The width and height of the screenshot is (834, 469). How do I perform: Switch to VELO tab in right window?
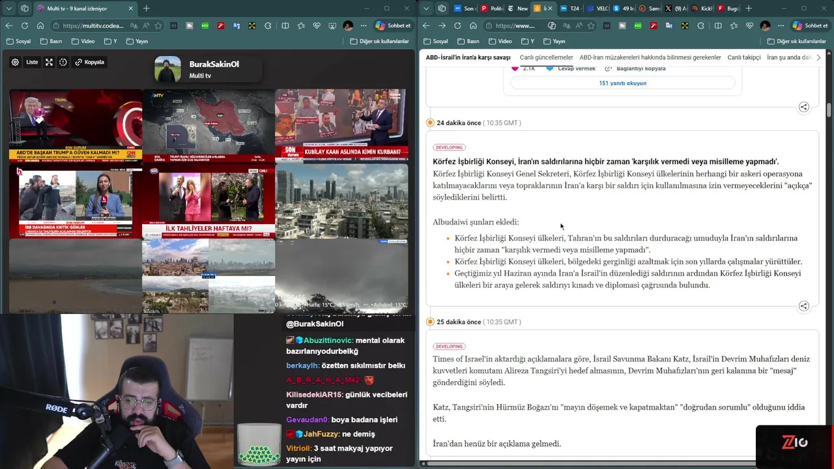click(596, 8)
